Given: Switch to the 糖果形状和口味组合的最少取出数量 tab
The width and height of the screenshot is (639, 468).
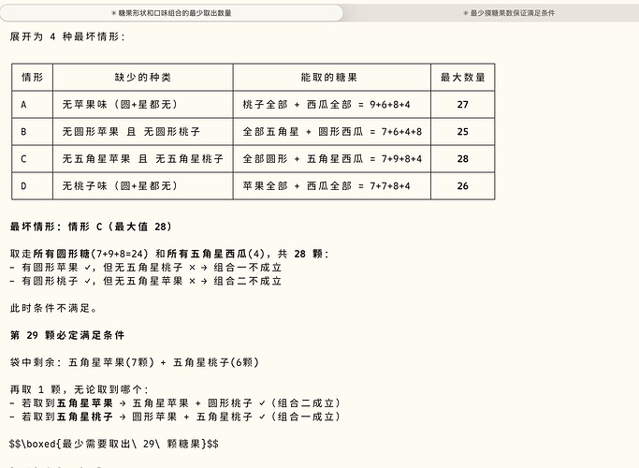Looking at the screenshot, I should [171, 13].
